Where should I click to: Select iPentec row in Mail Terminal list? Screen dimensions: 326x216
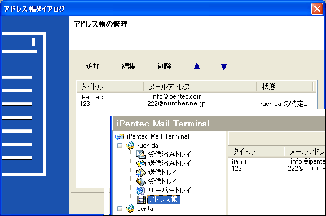pyautogui.click(x=243, y=162)
